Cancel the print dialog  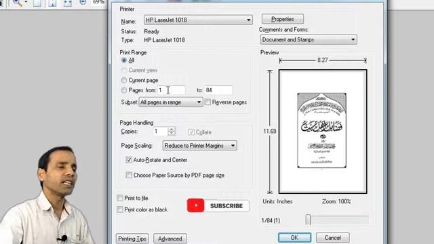333,238
